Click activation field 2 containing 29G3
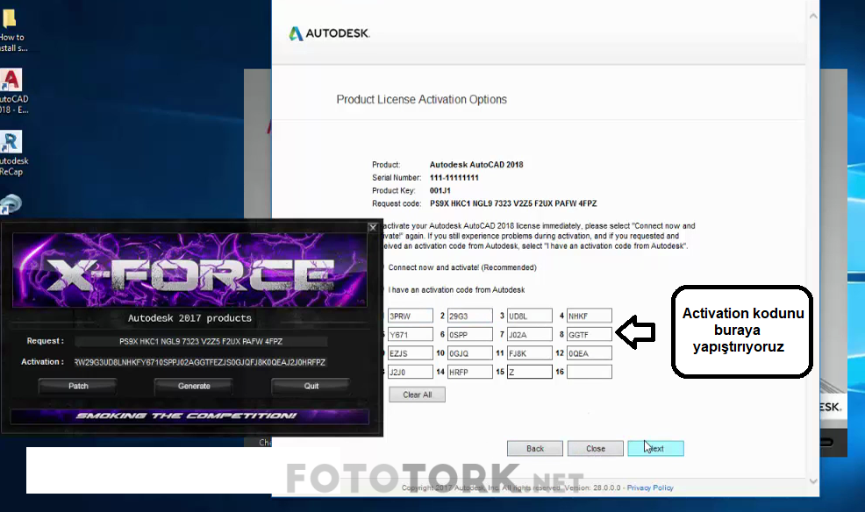Image resolution: width=865 pixels, height=512 pixels. tap(470, 316)
